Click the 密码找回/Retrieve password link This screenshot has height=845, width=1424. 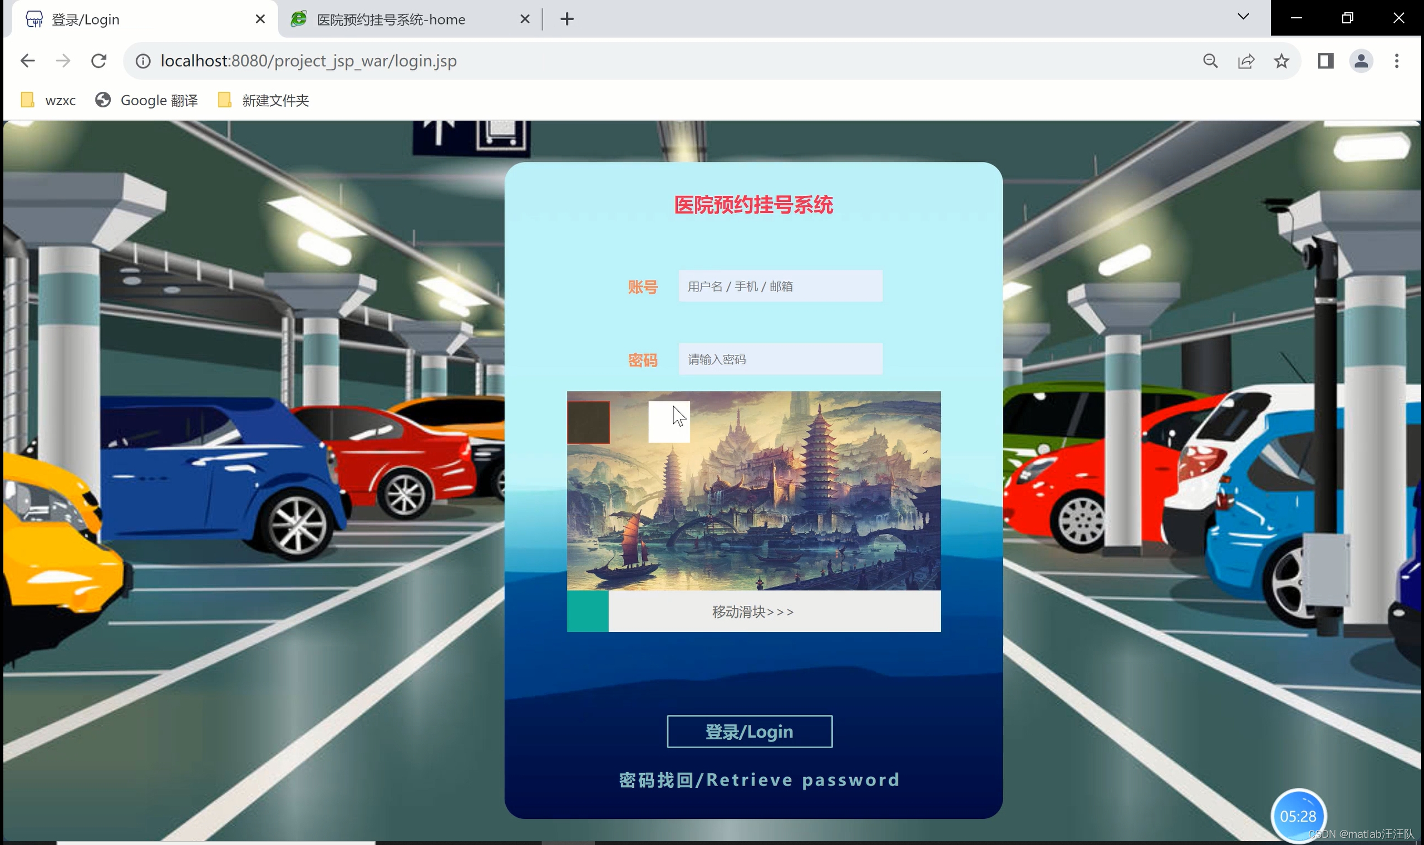759,779
